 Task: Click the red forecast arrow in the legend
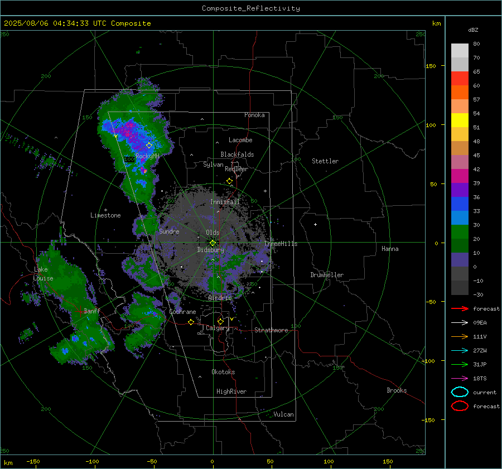click(460, 308)
